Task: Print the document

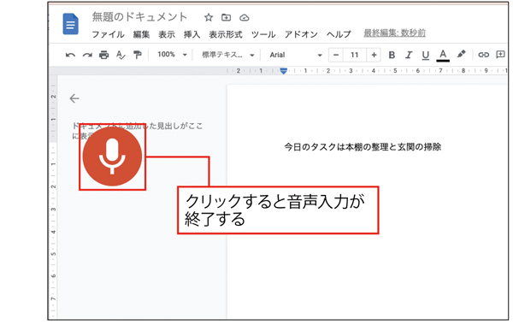Action: (104, 55)
